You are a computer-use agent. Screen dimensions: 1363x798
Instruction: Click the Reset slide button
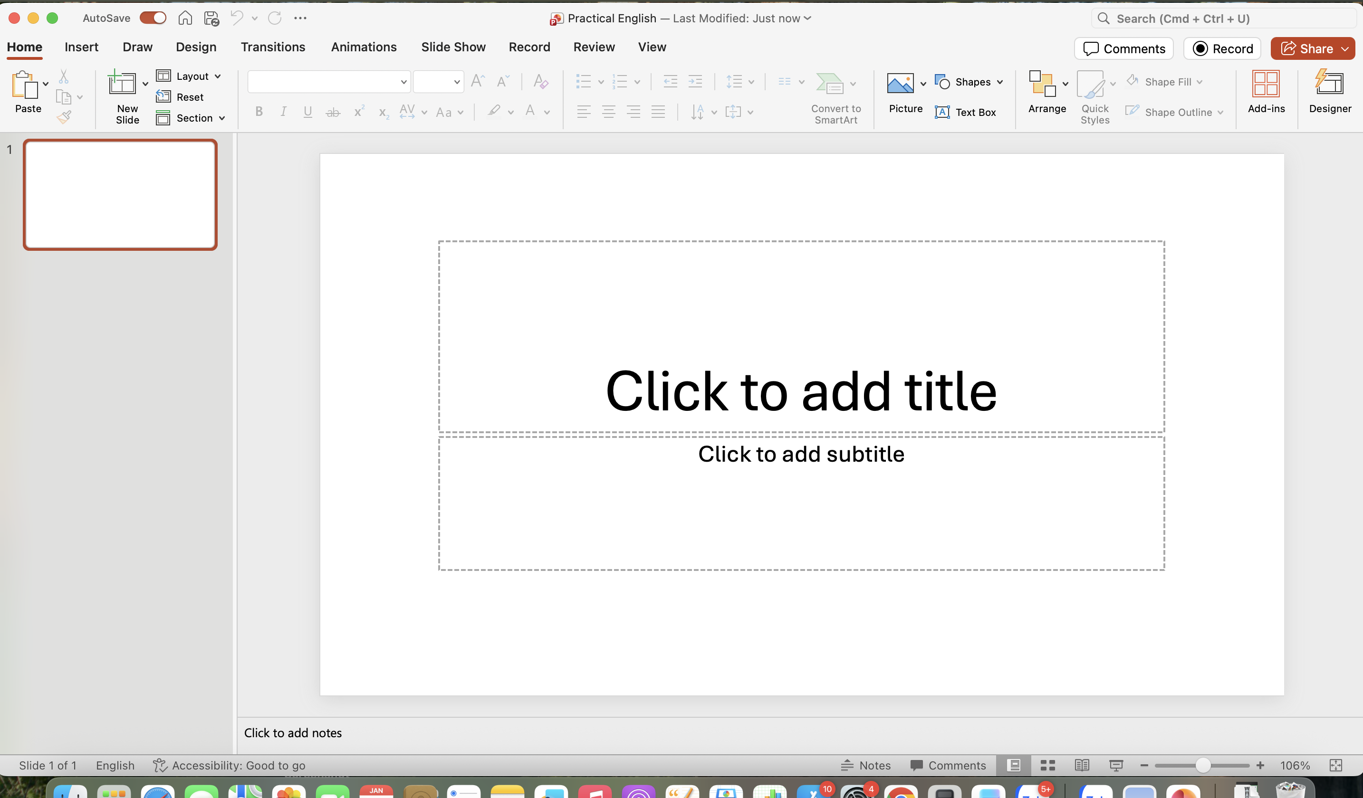[x=180, y=97]
